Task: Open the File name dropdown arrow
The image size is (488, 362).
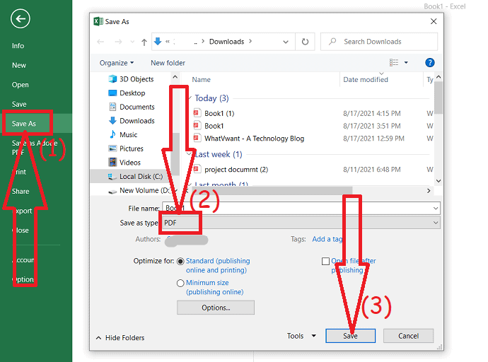Action: point(436,208)
